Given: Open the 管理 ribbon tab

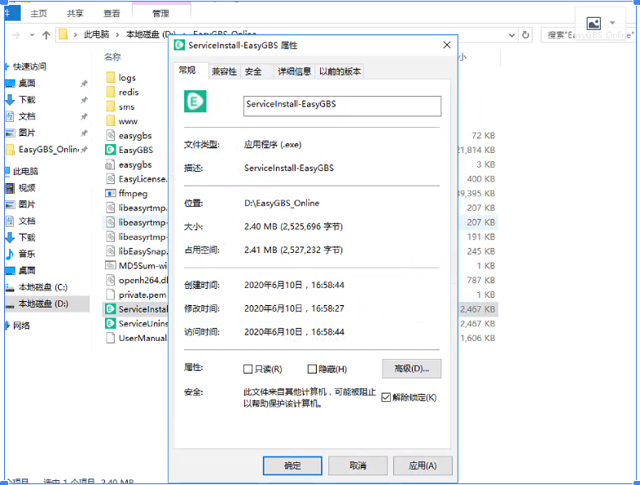Looking at the screenshot, I should [161, 14].
